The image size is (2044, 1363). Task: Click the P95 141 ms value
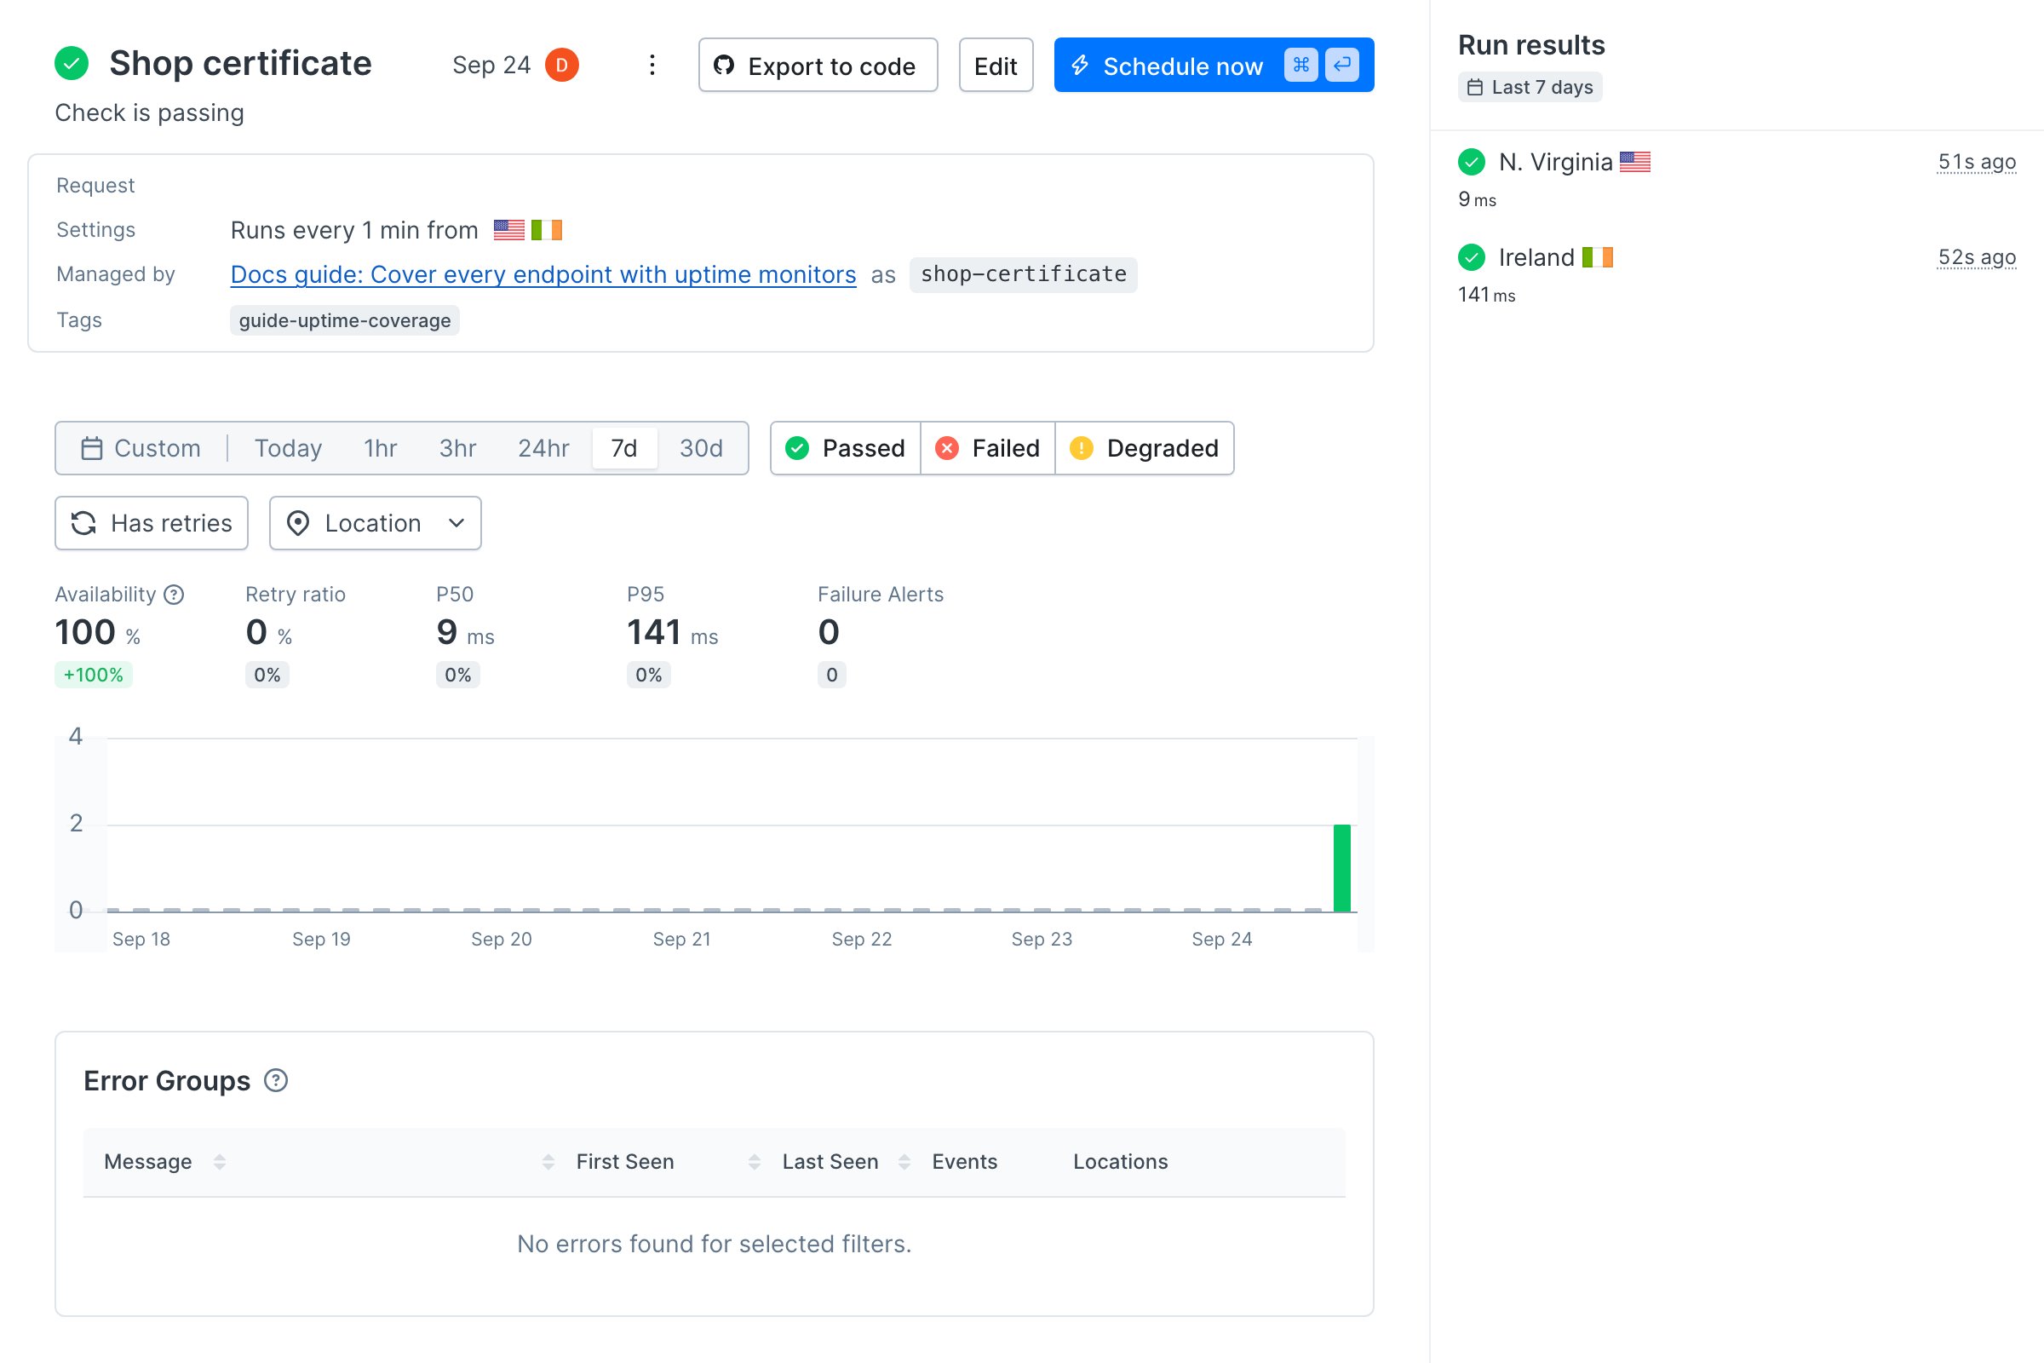pos(672,633)
